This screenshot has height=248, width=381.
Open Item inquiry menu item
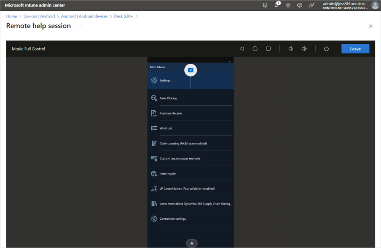(x=190, y=174)
